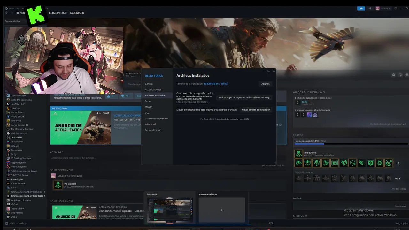Click the Diles algo activity input field
409x230 pixels.
[167, 158]
